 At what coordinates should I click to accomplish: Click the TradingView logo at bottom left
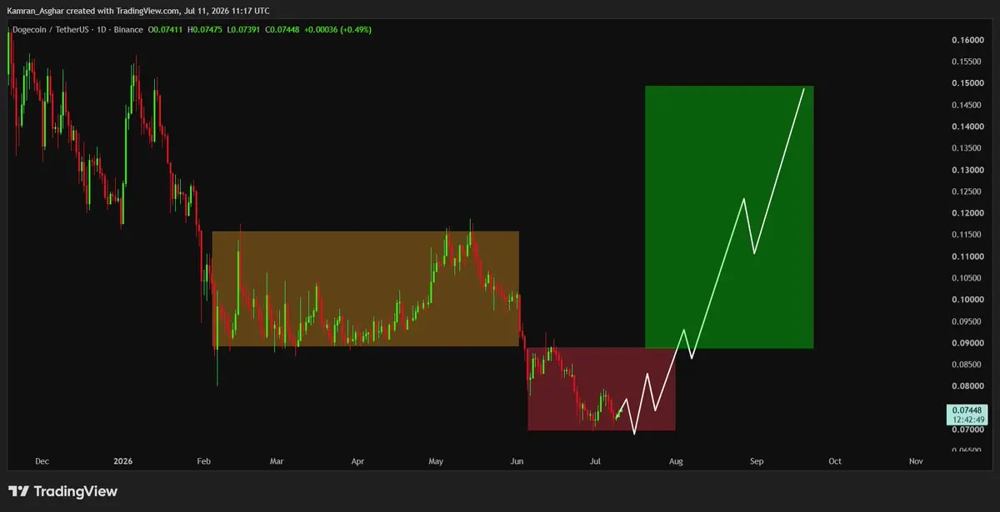click(62, 491)
